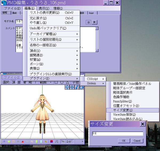Click the gray circle icon in view toolbar

pyautogui.click(x=18, y=141)
